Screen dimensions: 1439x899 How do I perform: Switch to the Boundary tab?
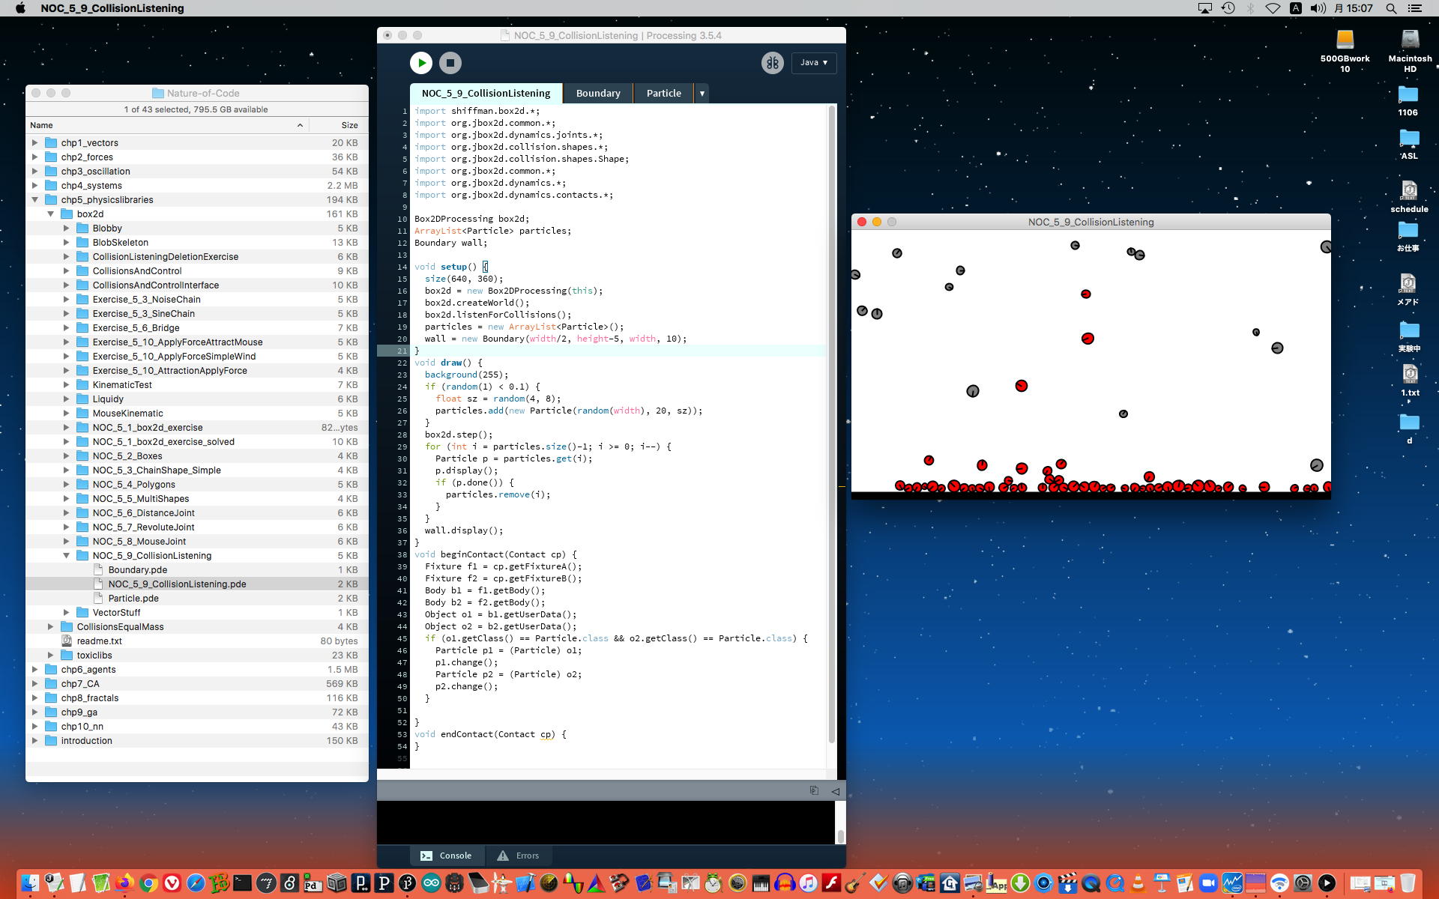(597, 94)
